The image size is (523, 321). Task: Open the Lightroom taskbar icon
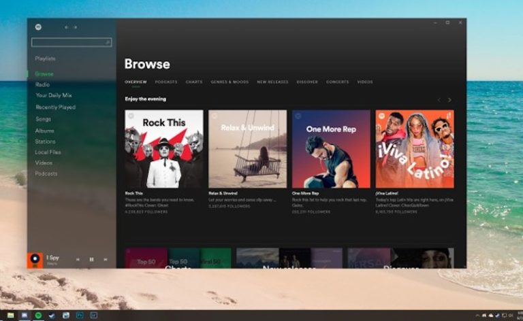coord(94,316)
